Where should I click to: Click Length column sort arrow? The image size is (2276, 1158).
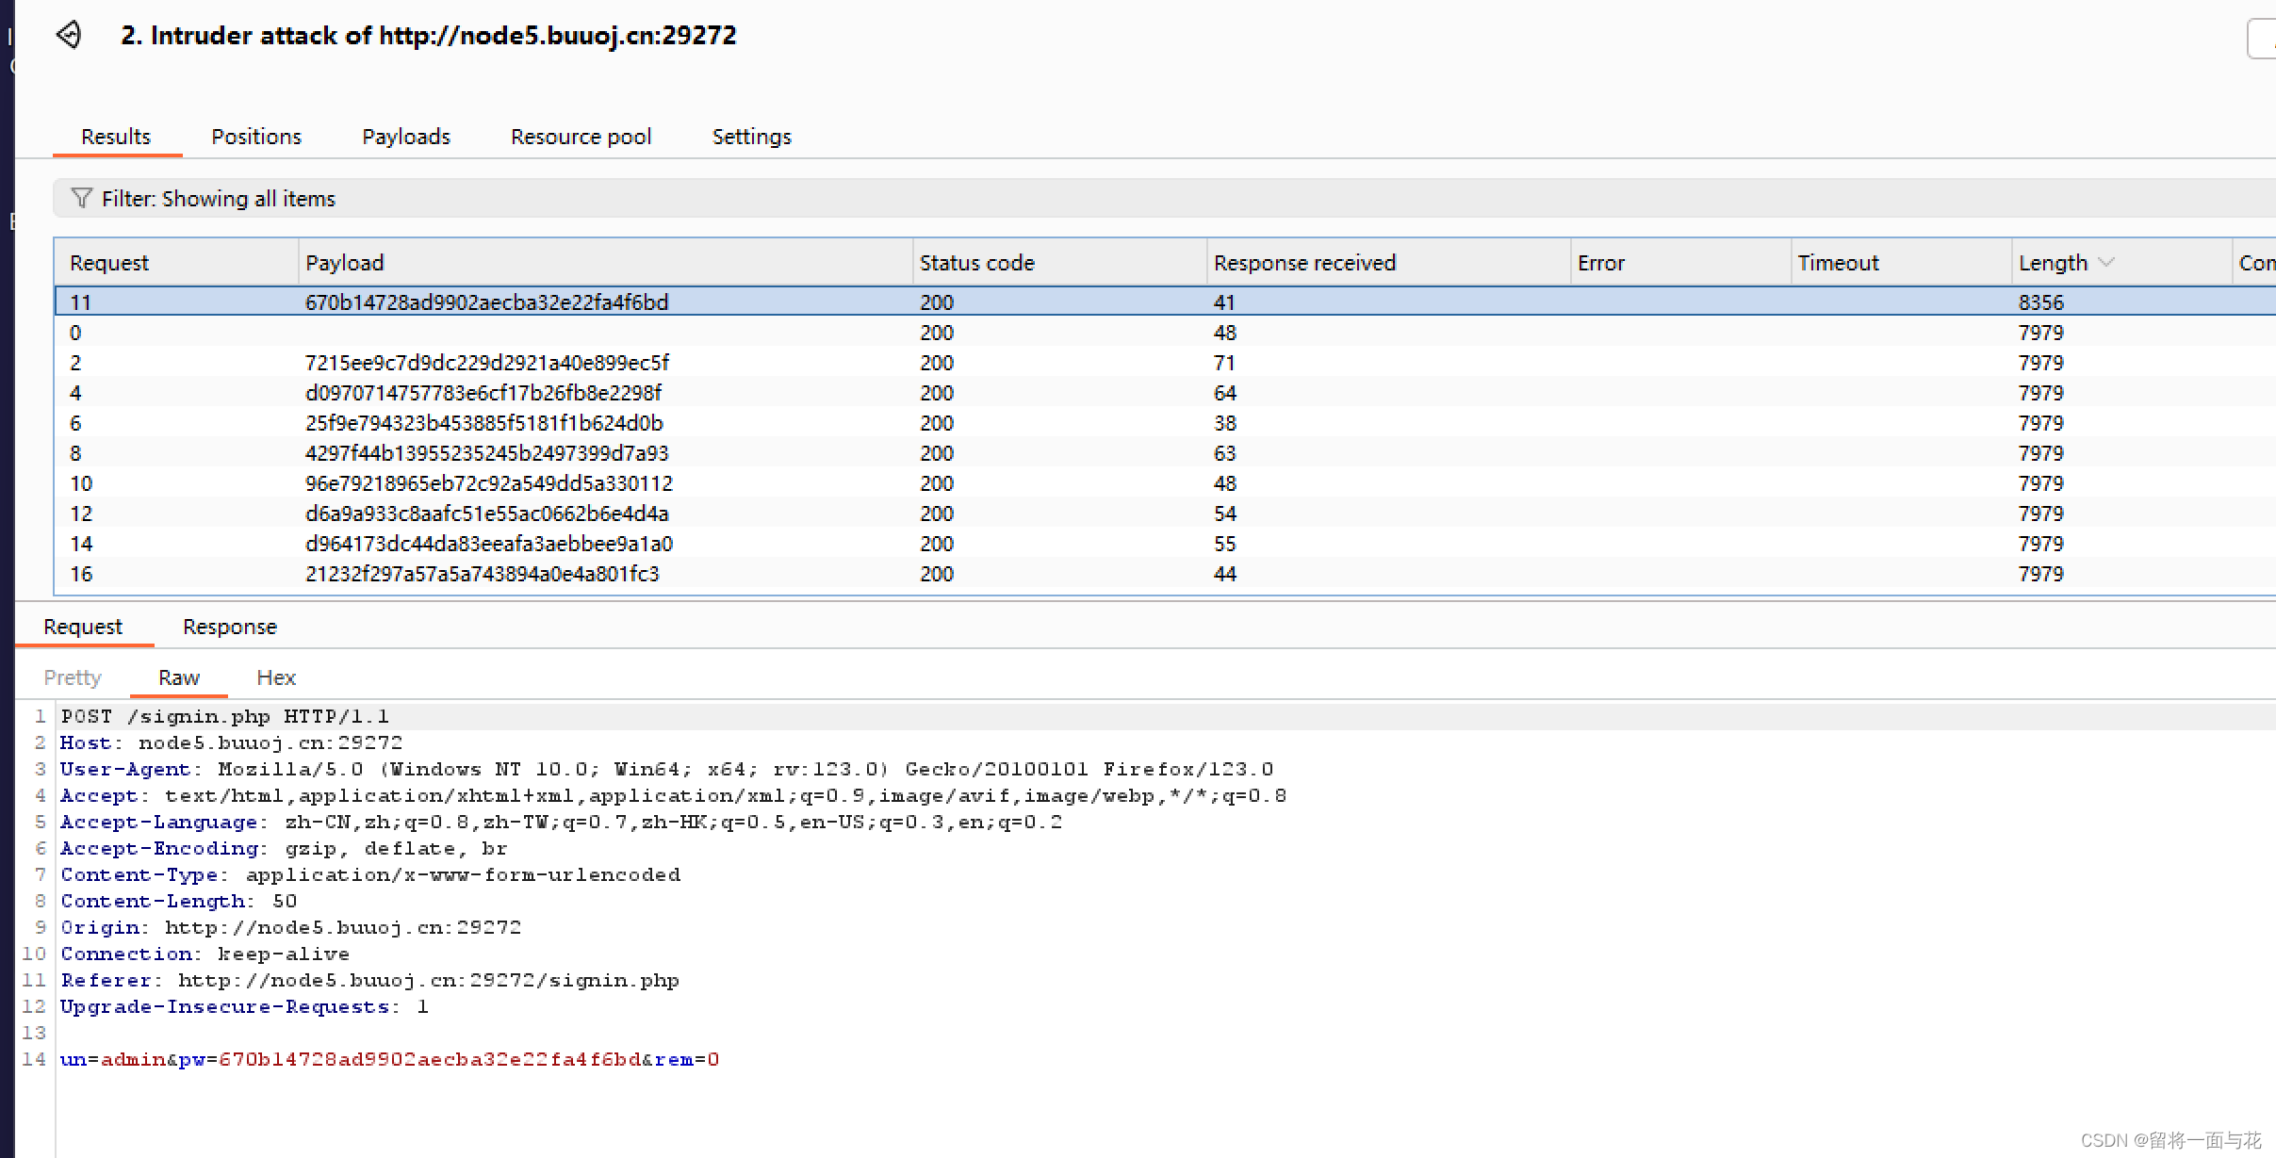pyautogui.click(x=2107, y=262)
